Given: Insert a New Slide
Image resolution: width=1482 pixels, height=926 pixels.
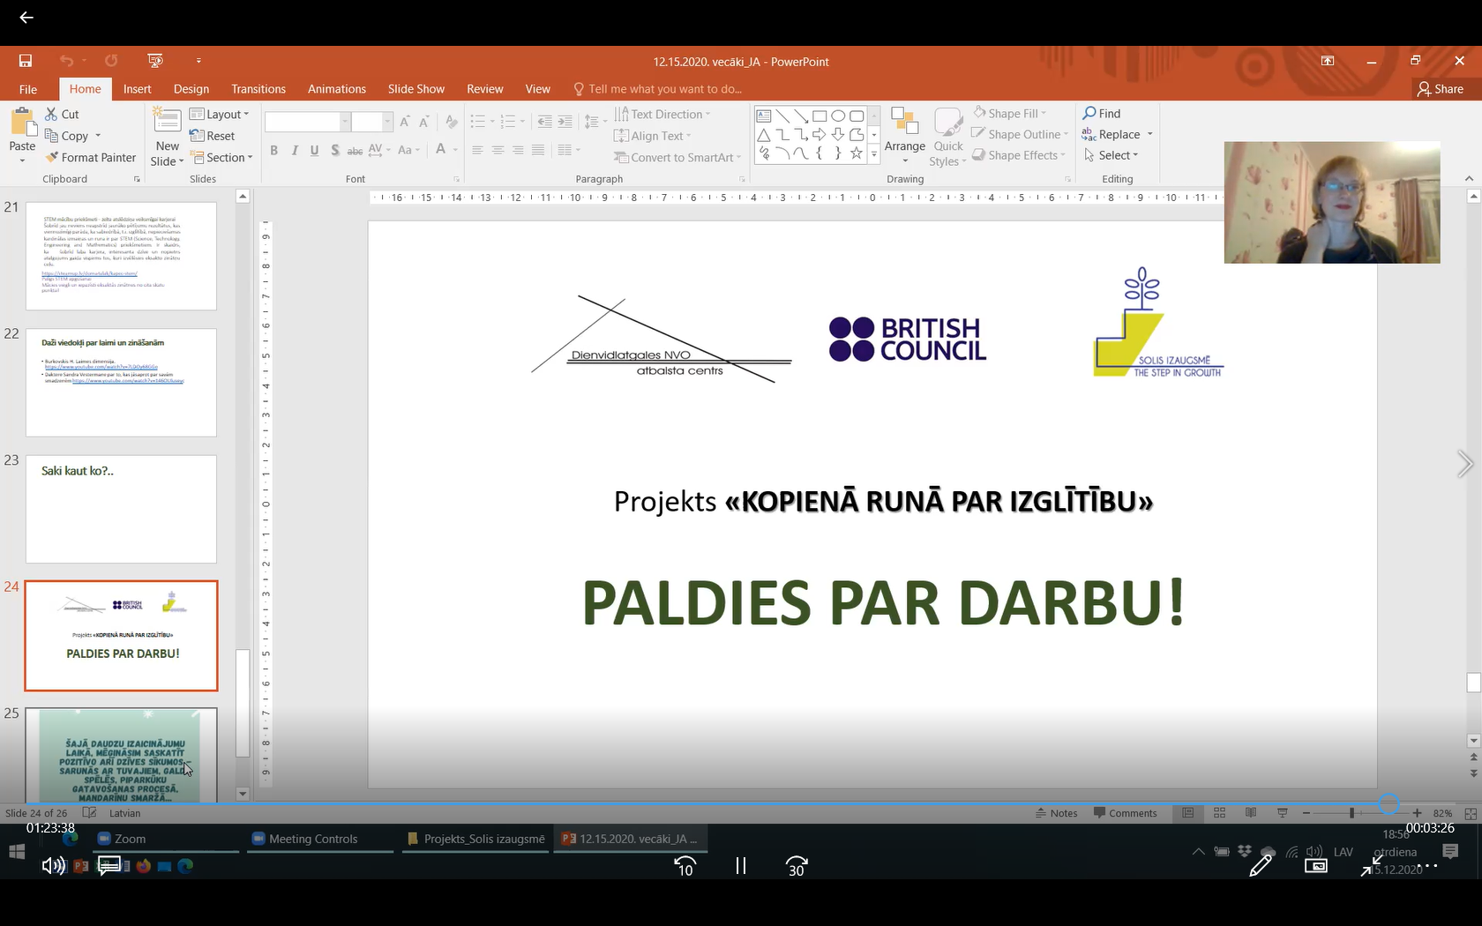Looking at the screenshot, I should (167, 138).
